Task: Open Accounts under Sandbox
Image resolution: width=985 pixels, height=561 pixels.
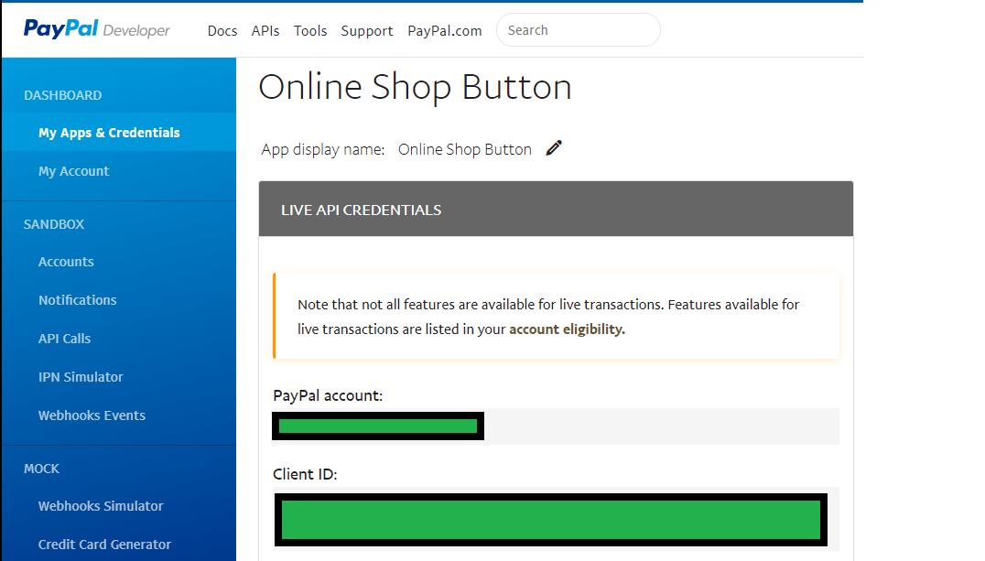Action: [x=66, y=262]
